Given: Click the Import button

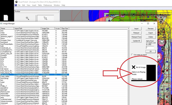Looking at the screenshot, I should pyautogui.click(x=136, y=29).
